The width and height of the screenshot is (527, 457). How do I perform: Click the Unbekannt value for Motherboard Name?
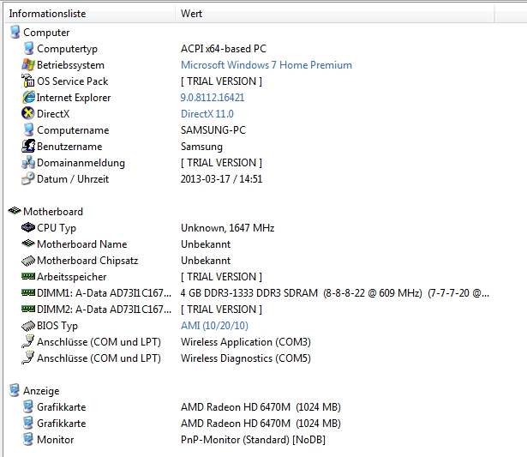(x=206, y=244)
